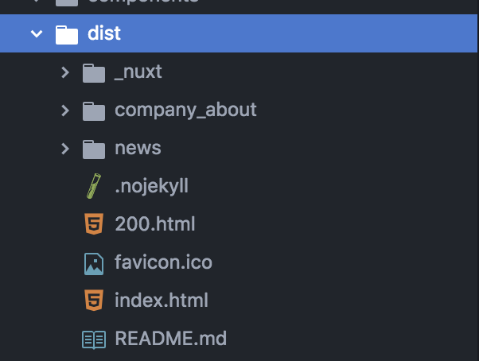Click the white dist folder icon

(x=67, y=35)
